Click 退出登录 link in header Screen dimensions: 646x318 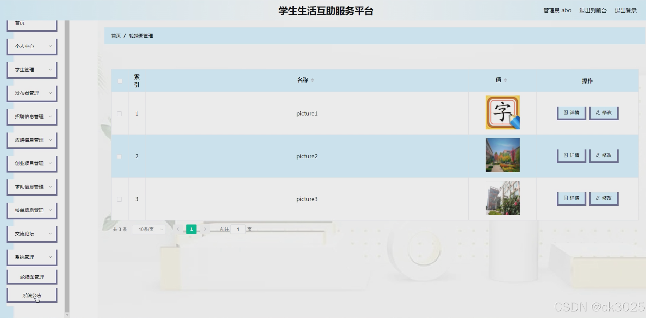625,11
